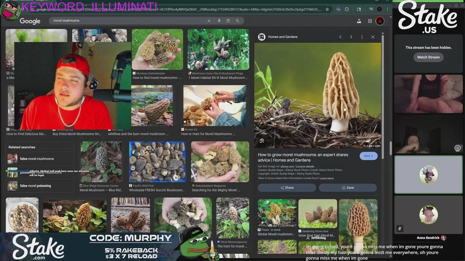Viewport: 465px width, 261px height.
Task: Open the Chrome extensions puzzle icon
Action: click(347, 9)
